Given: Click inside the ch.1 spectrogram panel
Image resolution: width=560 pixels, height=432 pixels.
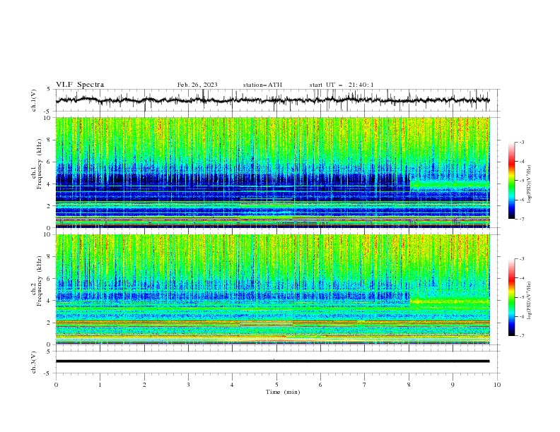Looking at the screenshot, I should coord(272,172).
